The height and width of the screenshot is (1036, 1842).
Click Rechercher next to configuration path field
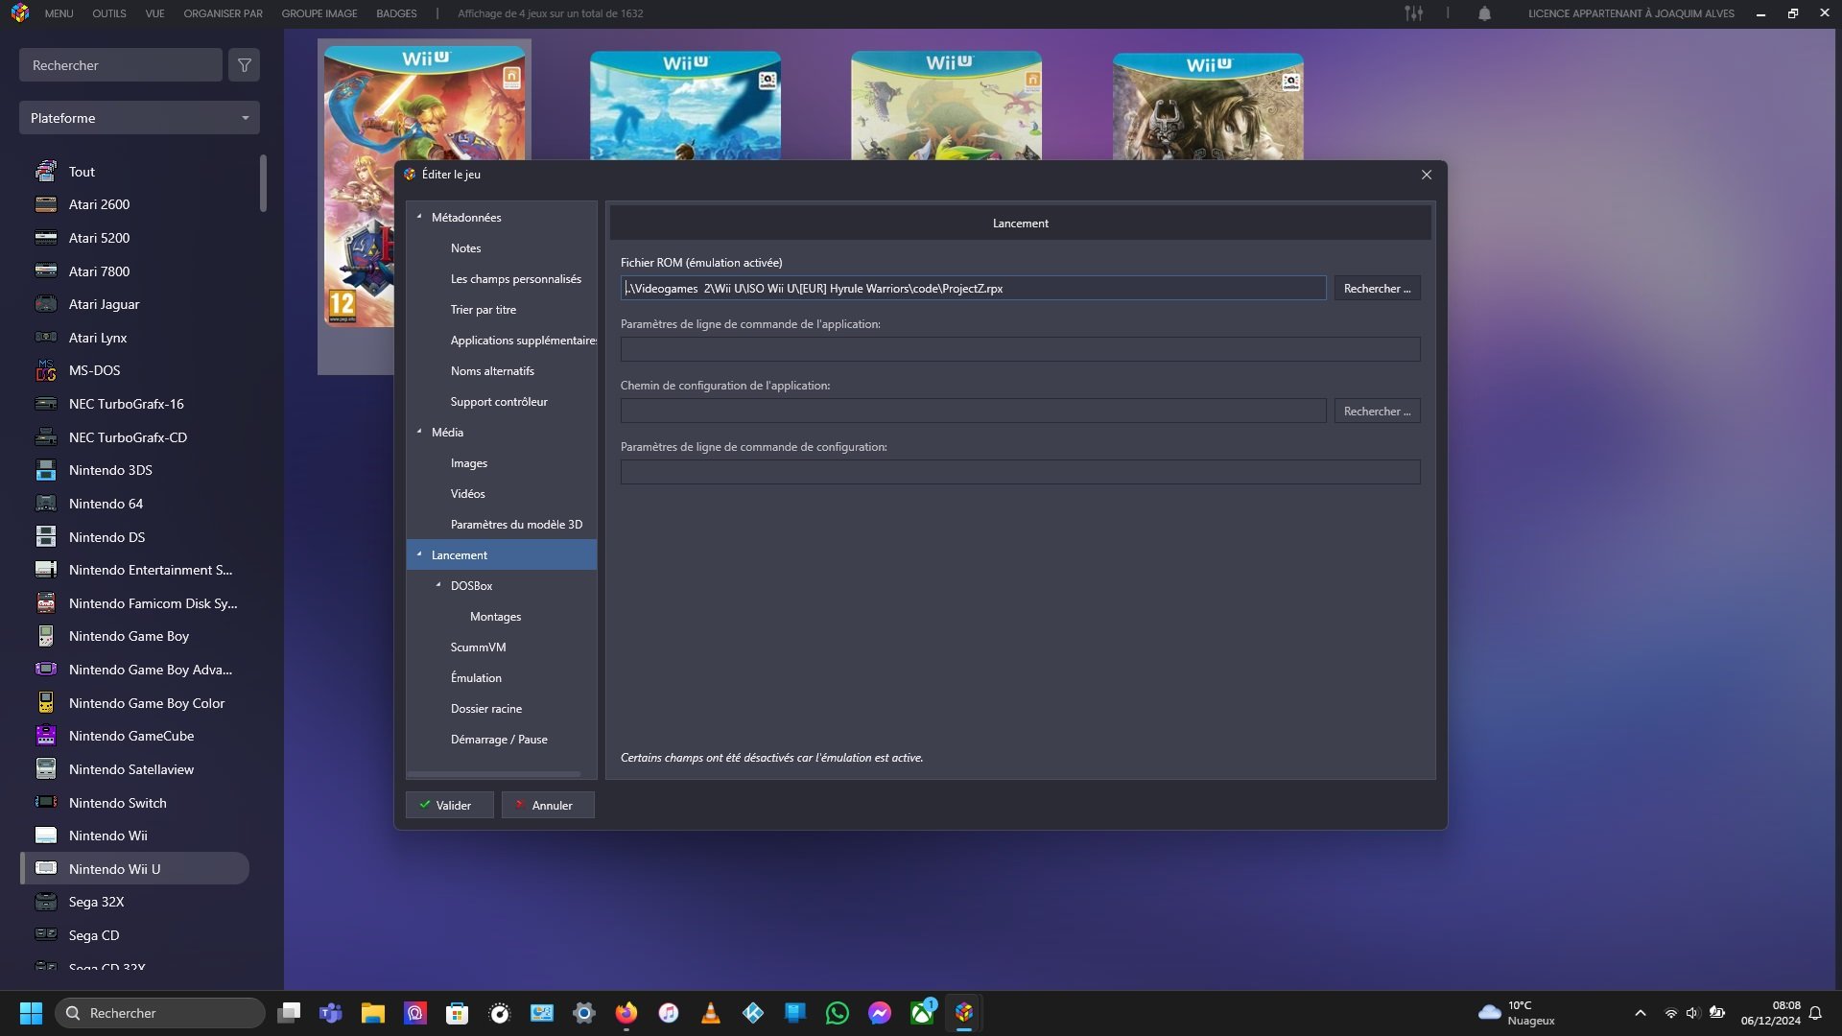[x=1377, y=411]
